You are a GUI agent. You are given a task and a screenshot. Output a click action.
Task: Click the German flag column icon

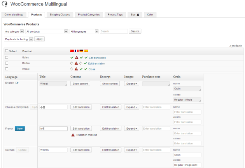point(81,51)
